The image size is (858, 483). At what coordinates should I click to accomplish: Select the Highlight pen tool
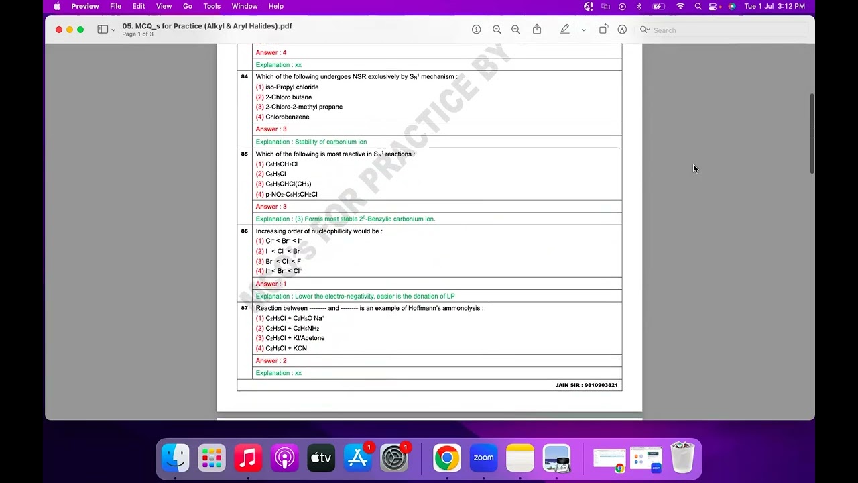coord(565,30)
